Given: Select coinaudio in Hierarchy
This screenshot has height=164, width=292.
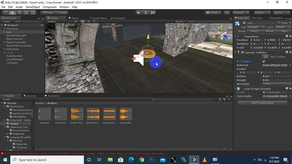Looking at the screenshot, I should pos(12,63).
